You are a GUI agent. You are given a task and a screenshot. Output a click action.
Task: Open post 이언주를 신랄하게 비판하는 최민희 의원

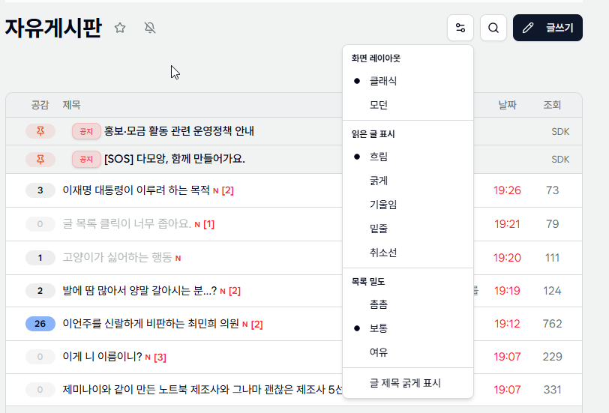[x=151, y=324]
